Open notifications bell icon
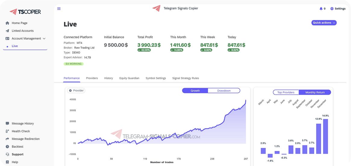The width and height of the screenshot is (351, 166). pyautogui.click(x=321, y=9)
